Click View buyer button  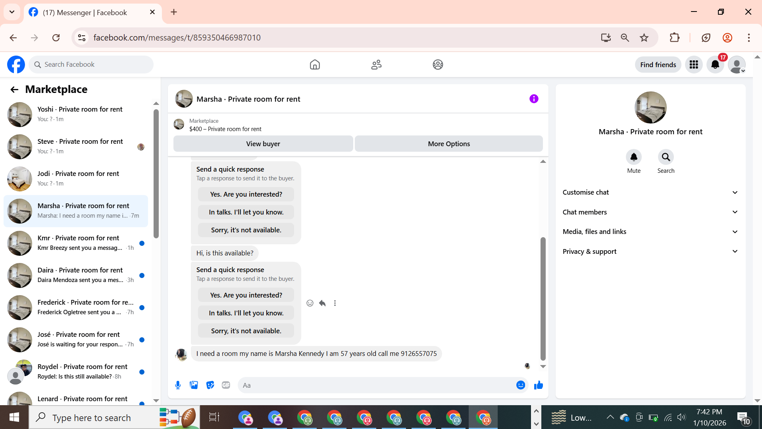pyautogui.click(x=263, y=144)
